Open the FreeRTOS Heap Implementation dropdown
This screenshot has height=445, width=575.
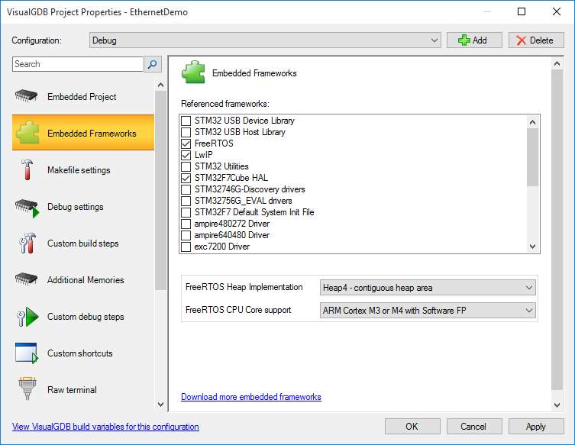point(428,288)
